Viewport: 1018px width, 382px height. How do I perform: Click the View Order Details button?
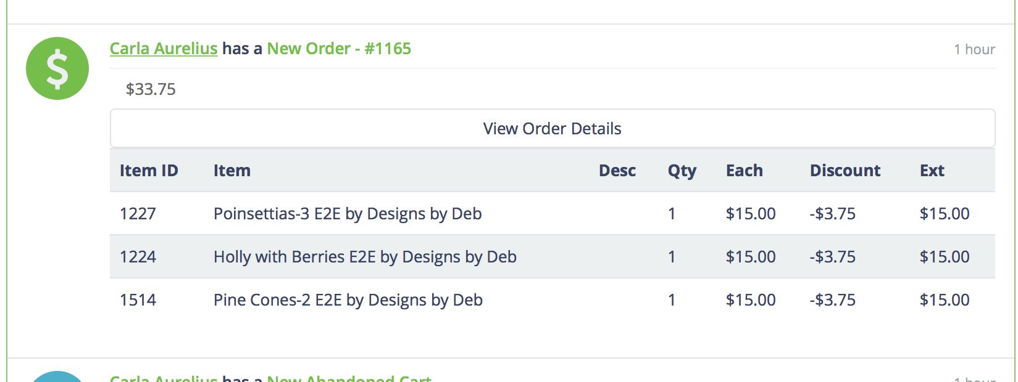point(553,128)
